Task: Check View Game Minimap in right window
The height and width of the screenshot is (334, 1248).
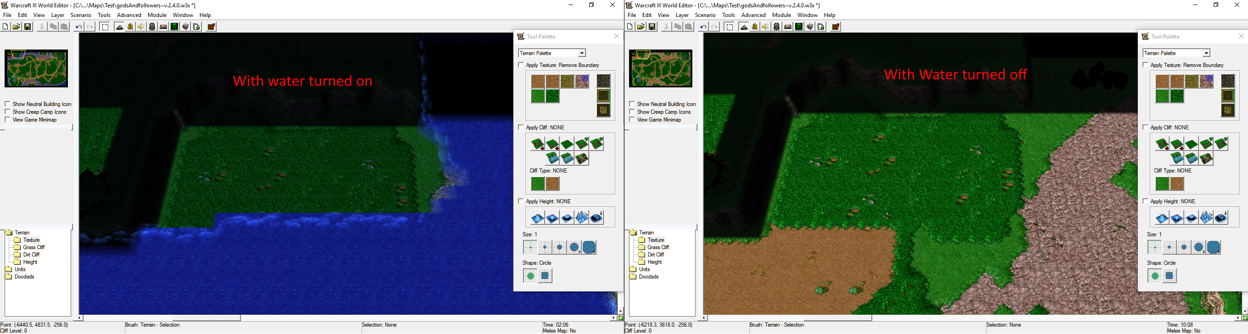Action: pos(632,119)
